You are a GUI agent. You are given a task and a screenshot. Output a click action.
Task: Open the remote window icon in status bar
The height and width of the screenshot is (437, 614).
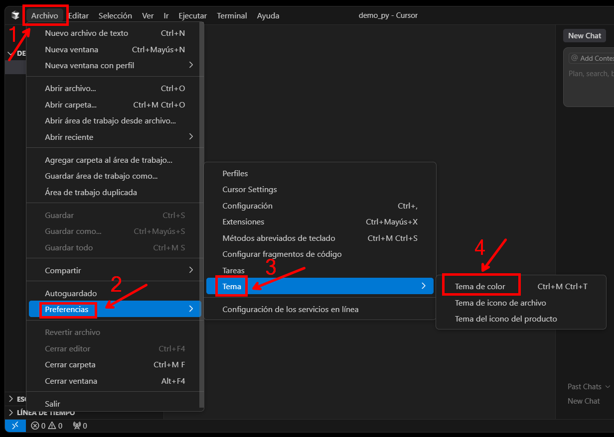(15, 426)
